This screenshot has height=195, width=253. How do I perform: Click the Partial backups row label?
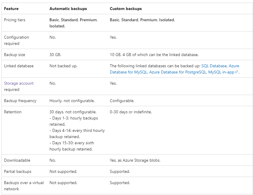(x=17, y=171)
